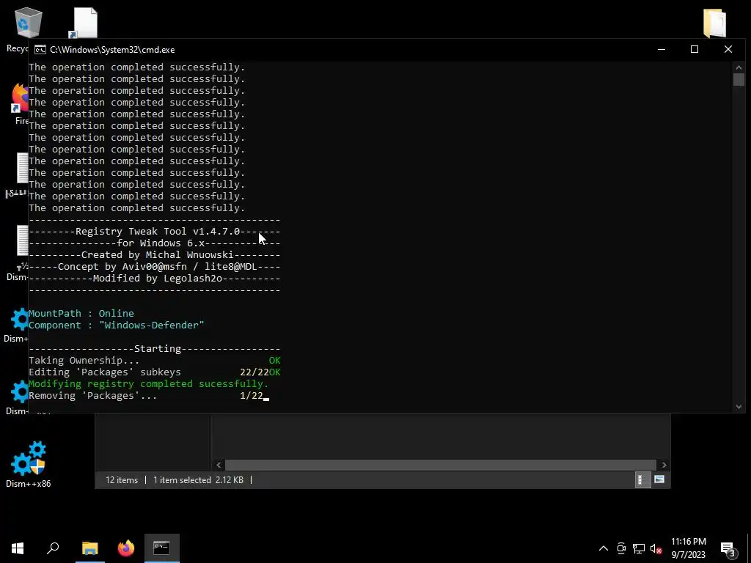Select the Dism++x86 desktop shortcut
Image resolution: width=751 pixels, height=563 pixels.
tap(29, 464)
